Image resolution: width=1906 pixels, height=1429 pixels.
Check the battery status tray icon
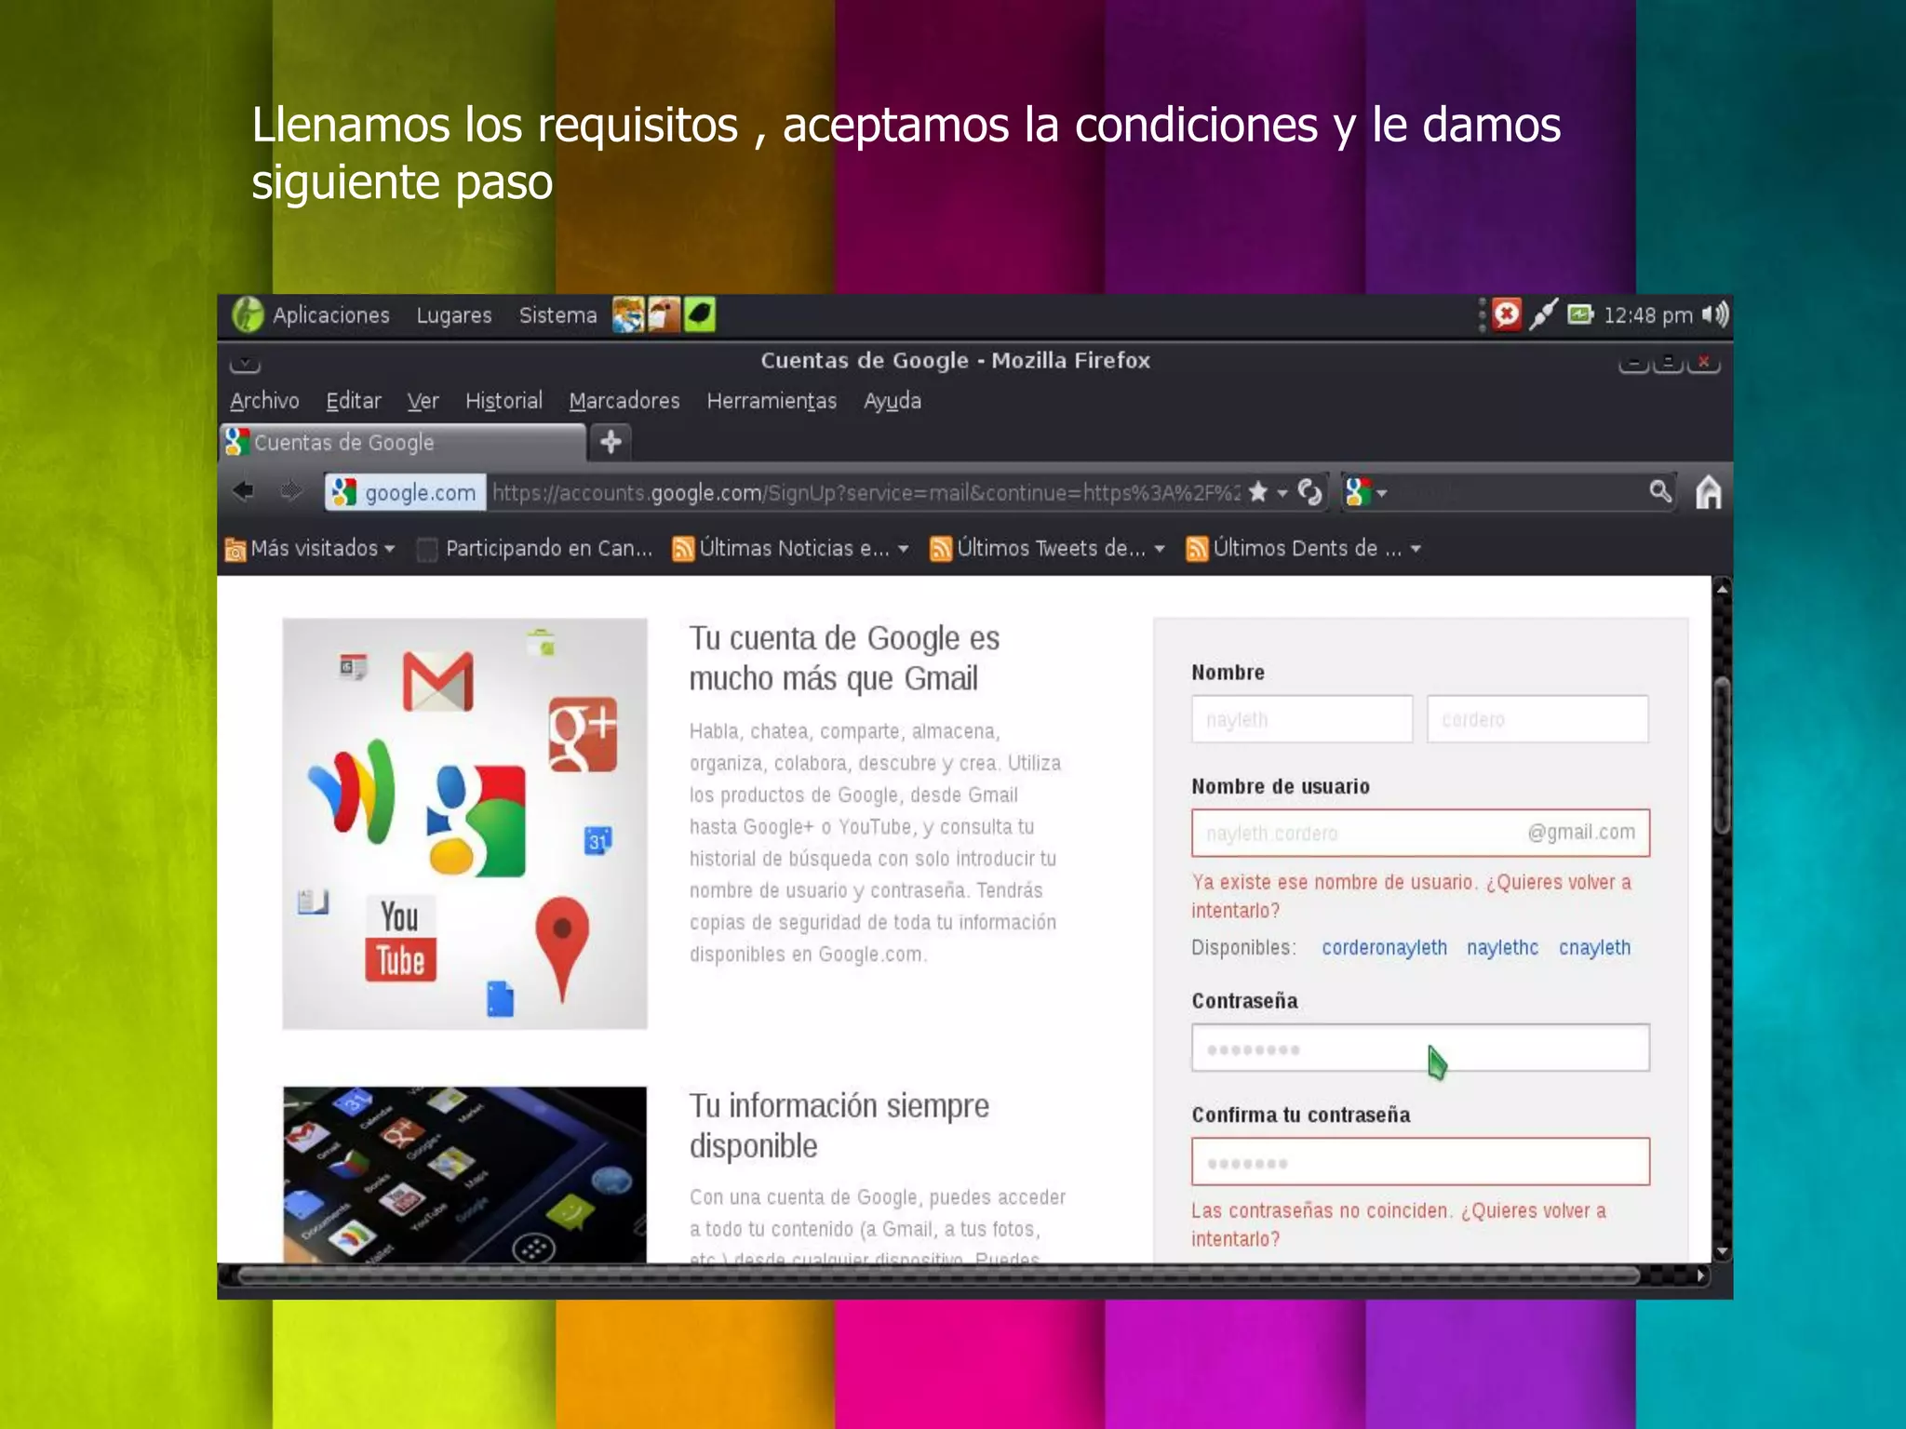click(1580, 314)
